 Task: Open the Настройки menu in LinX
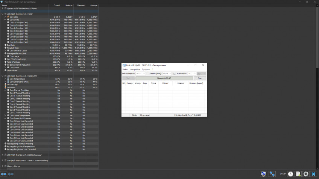135,69
